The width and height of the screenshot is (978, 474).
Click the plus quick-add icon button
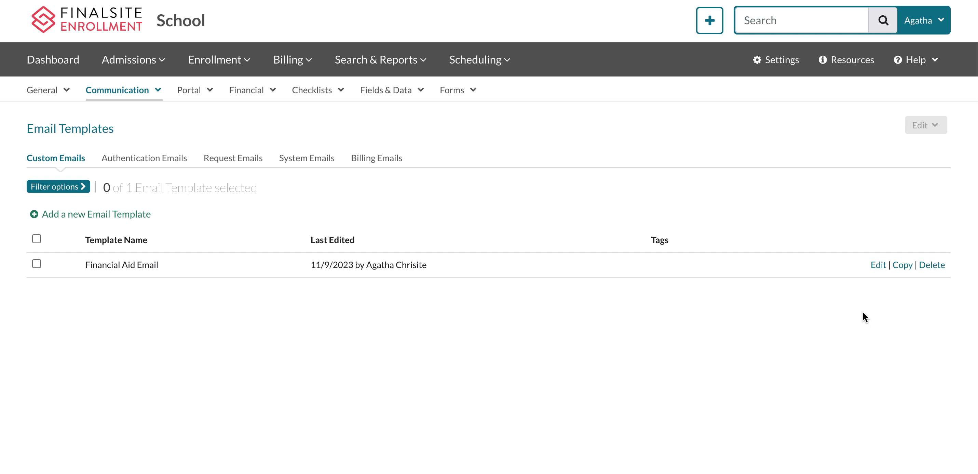coord(709,20)
